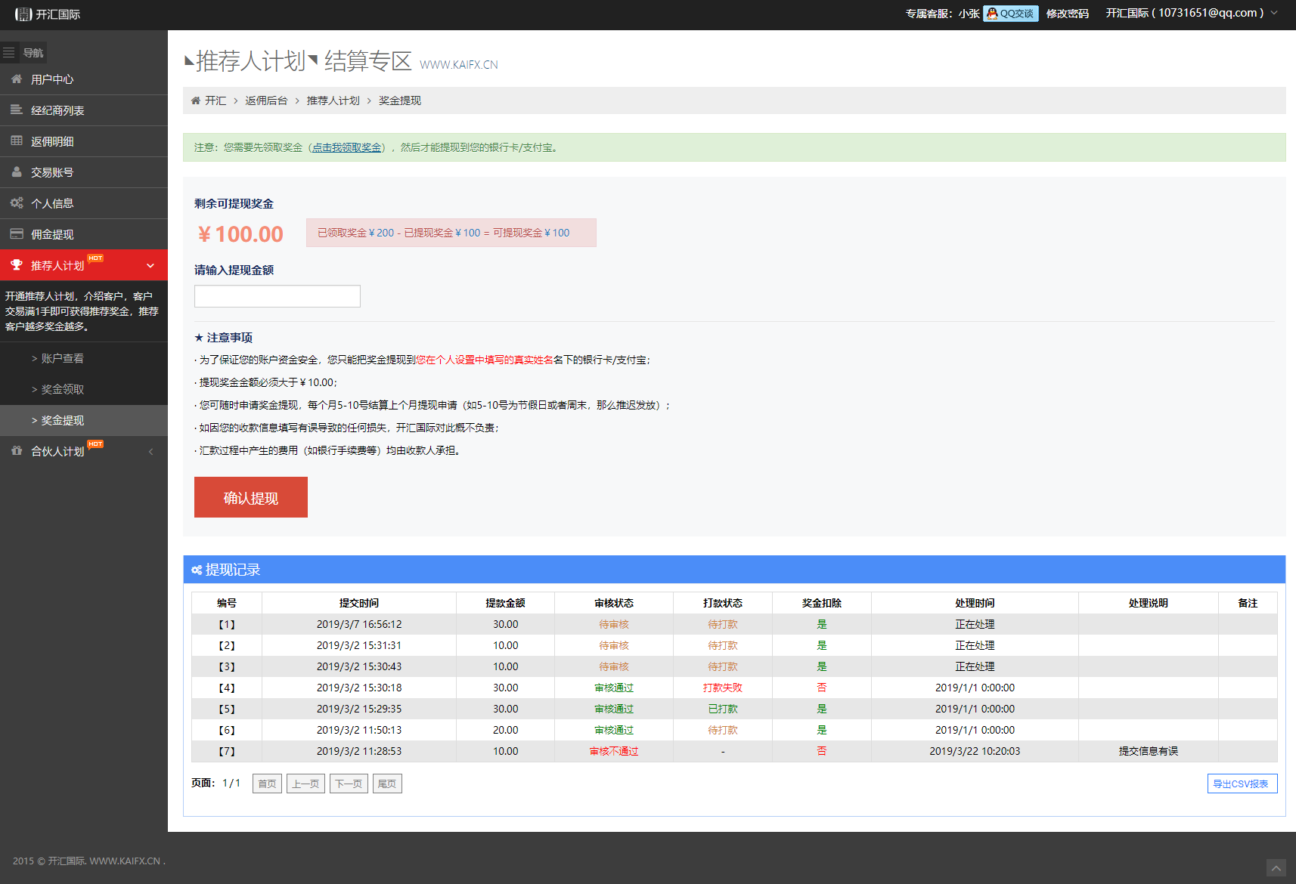
Task: Click date 2019/3/22 10:20:03 cell
Action: click(975, 751)
